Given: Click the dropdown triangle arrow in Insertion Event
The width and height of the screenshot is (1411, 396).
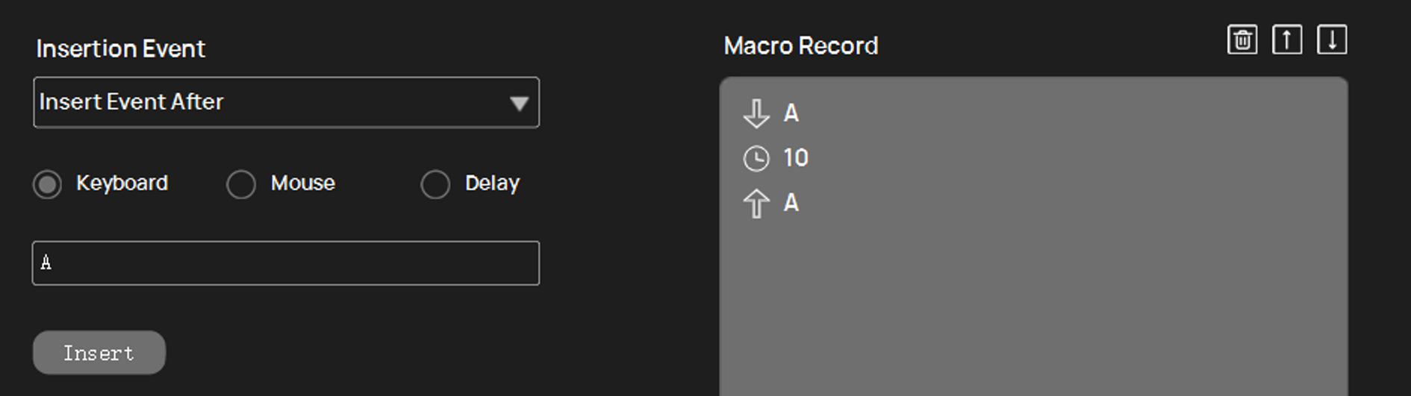Looking at the screenshot, I should click(x=519, y=104).
